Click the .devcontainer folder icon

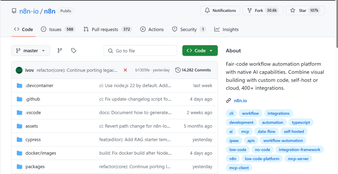click(x=19, y=86)
